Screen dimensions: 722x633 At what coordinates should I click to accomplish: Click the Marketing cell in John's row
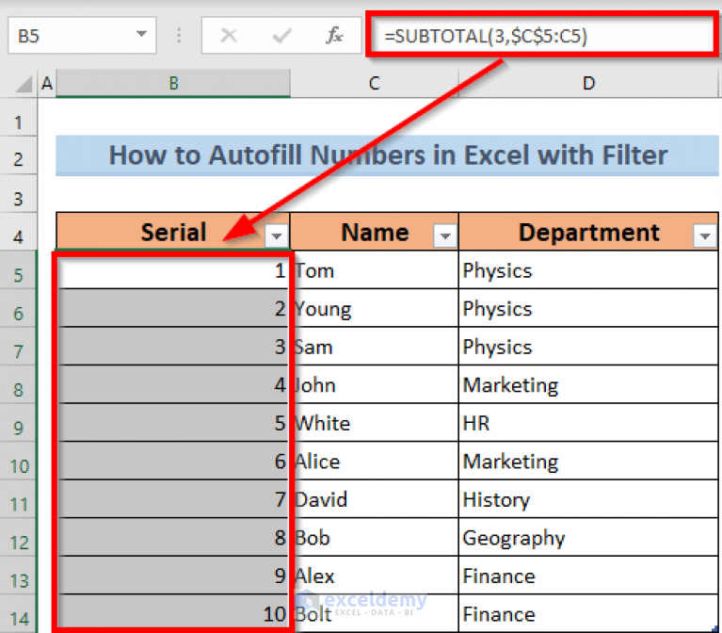[588, 384]
